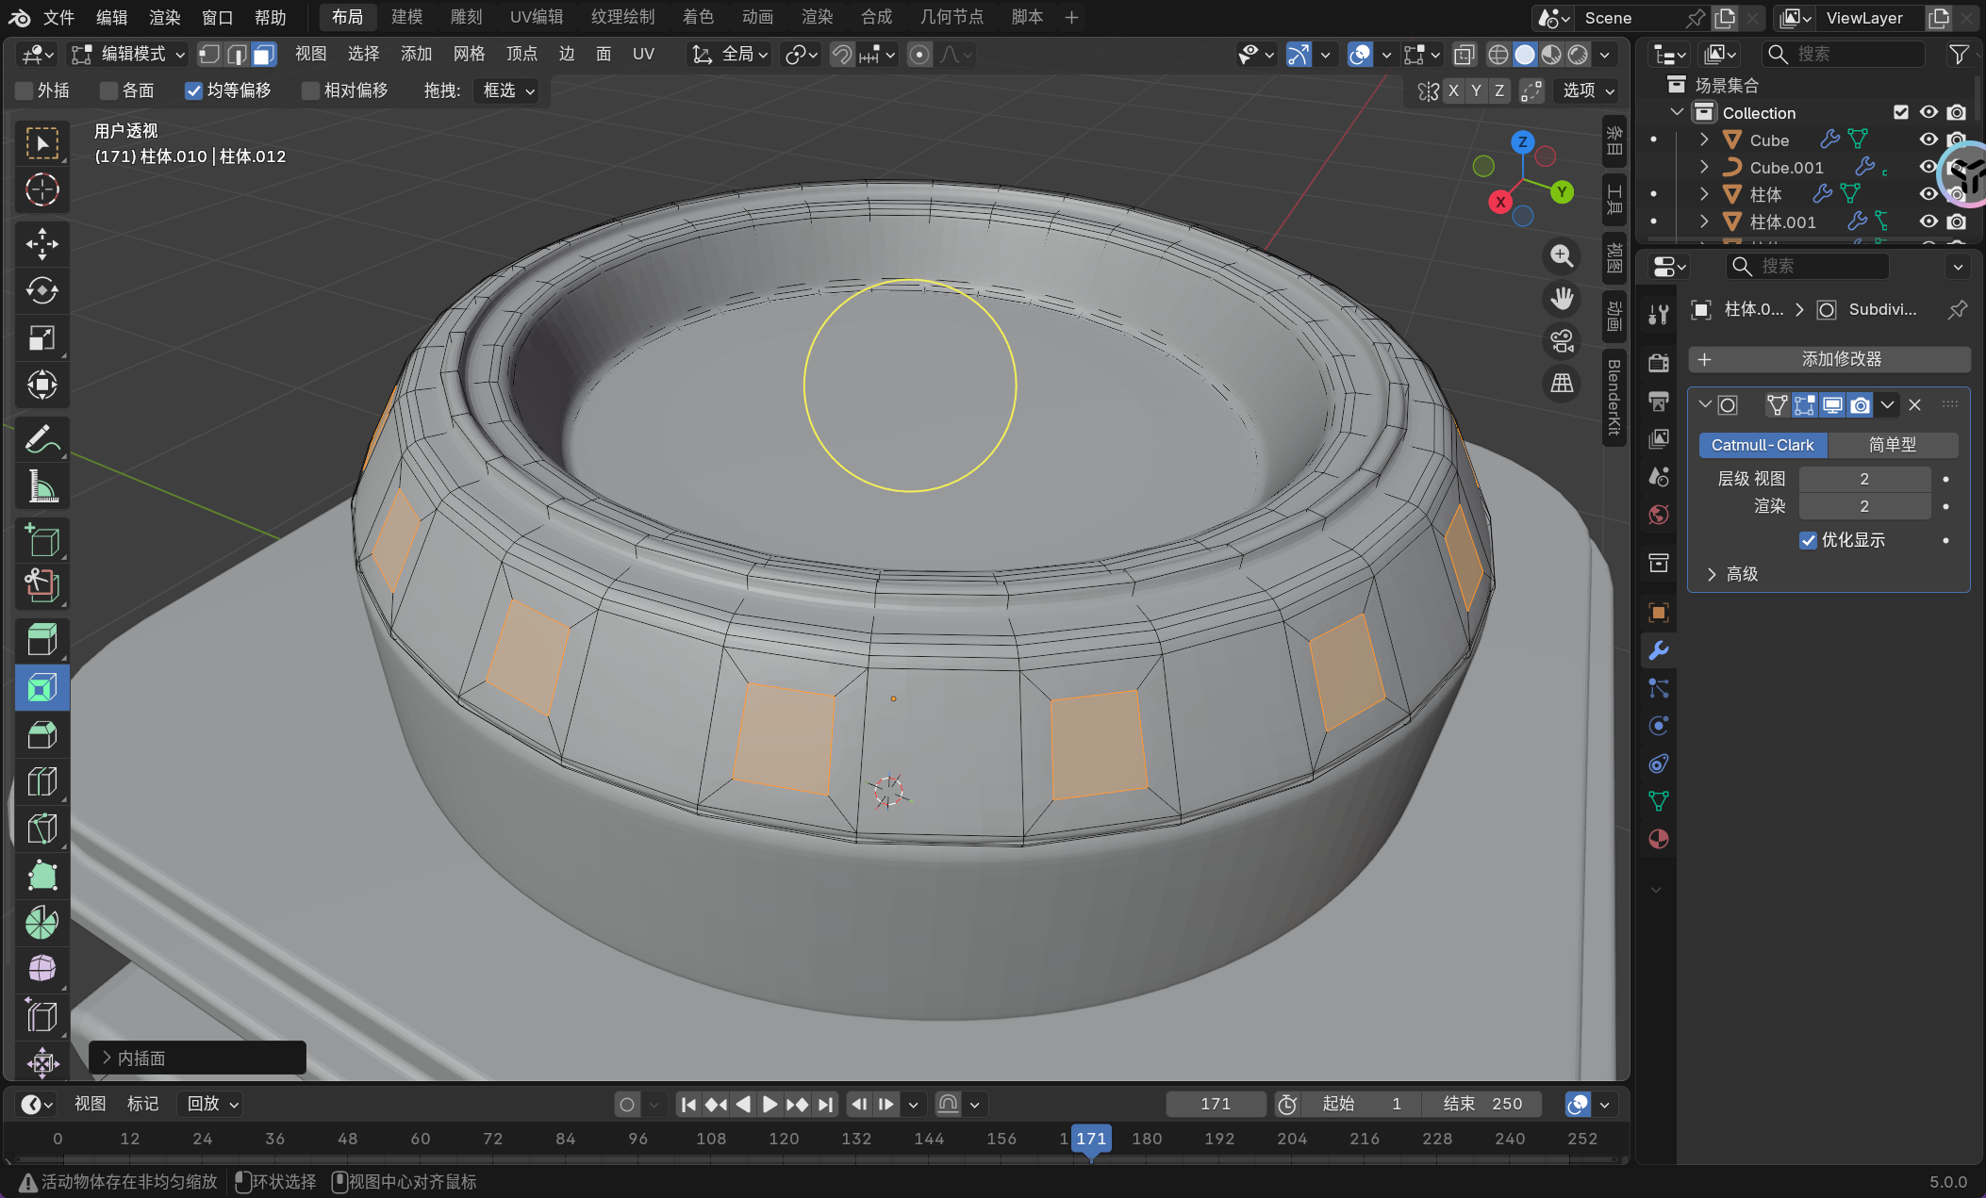Hide Cube object with eye icon
This screenshot has height=1198, width=1986.
(1928, 139)
